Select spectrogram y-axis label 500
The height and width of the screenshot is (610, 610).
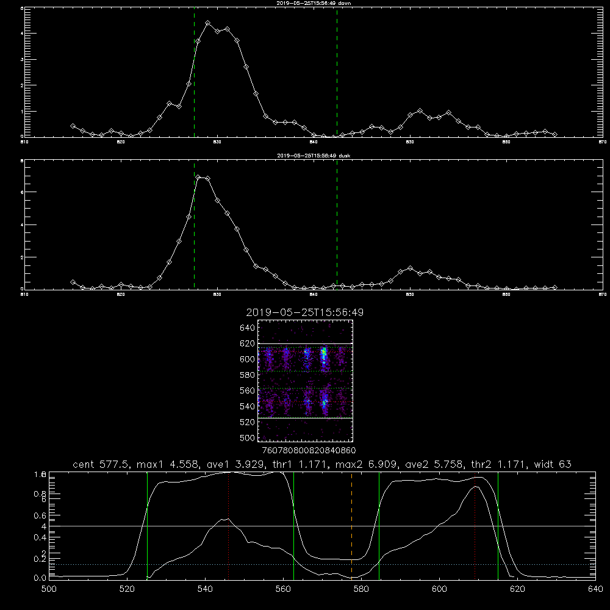point(248,438)
